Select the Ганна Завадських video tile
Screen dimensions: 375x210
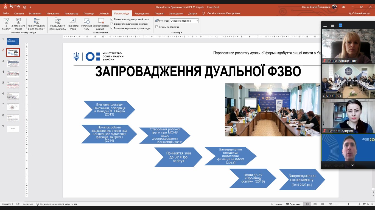(x=348, y=46)
